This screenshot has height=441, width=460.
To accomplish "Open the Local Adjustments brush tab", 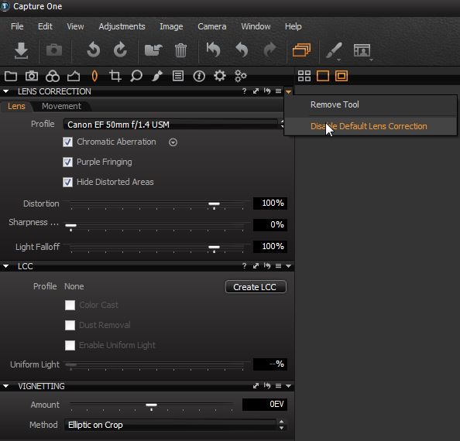I will click(157, 76).
